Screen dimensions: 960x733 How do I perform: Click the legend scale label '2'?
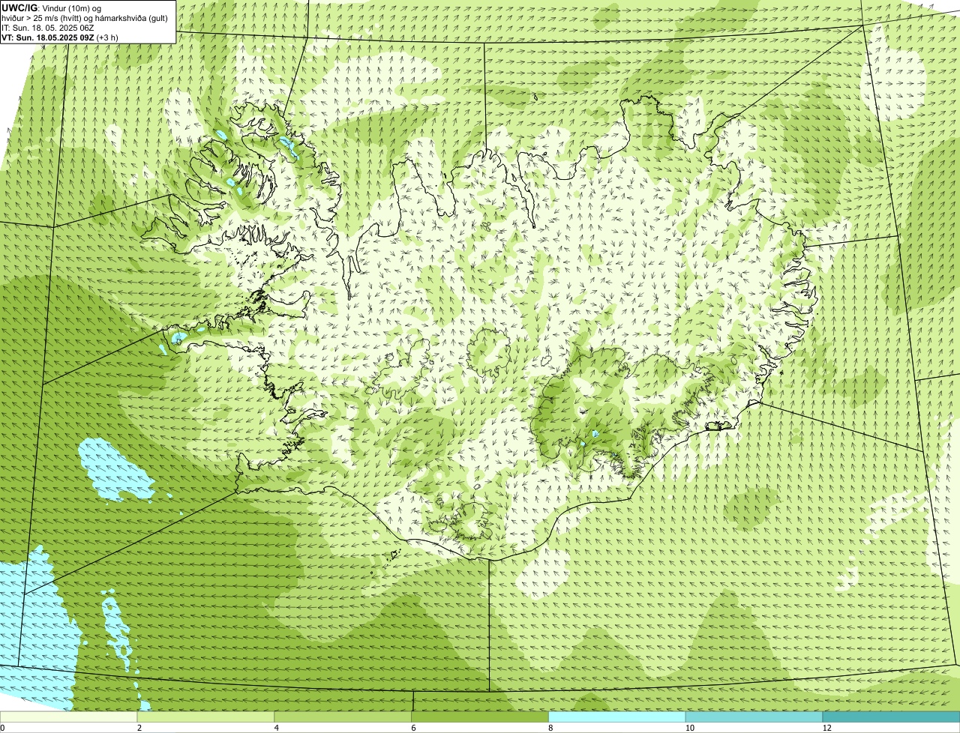(139, 728)
